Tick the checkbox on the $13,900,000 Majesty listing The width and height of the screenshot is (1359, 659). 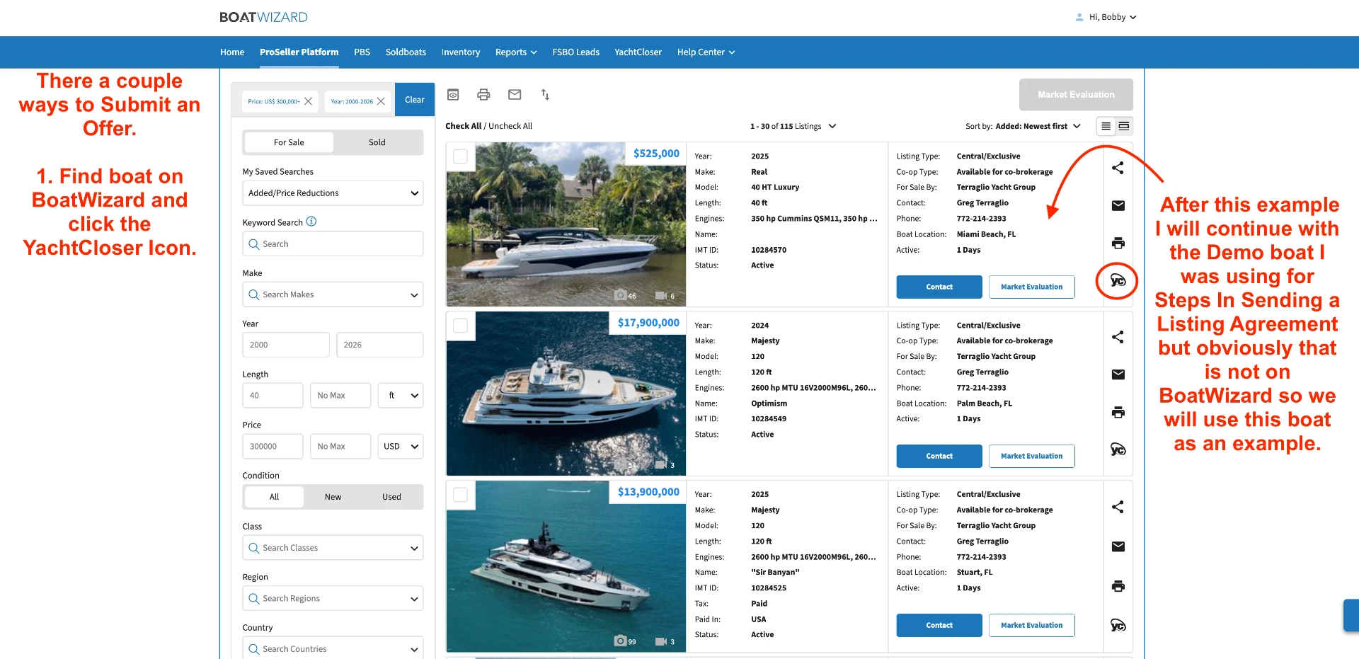(460, 495)
